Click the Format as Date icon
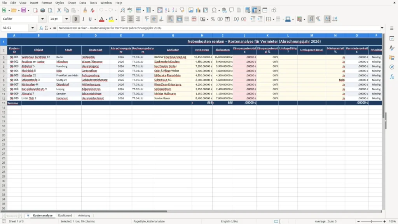This screenshot has height=224, width=398. 227,19
